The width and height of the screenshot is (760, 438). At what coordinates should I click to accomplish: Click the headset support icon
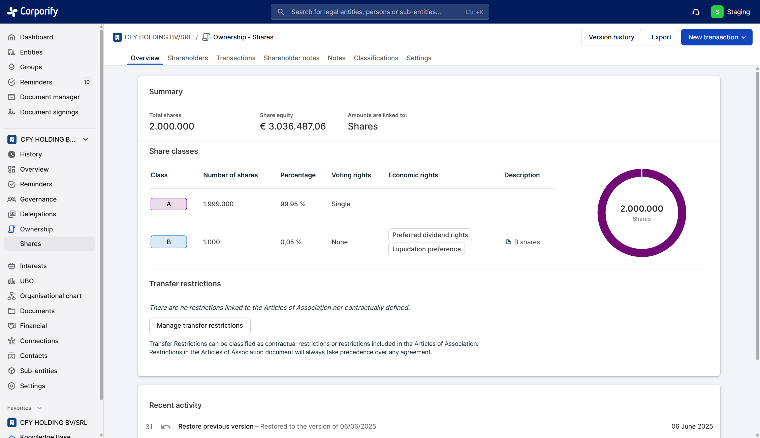pos(696,12)
